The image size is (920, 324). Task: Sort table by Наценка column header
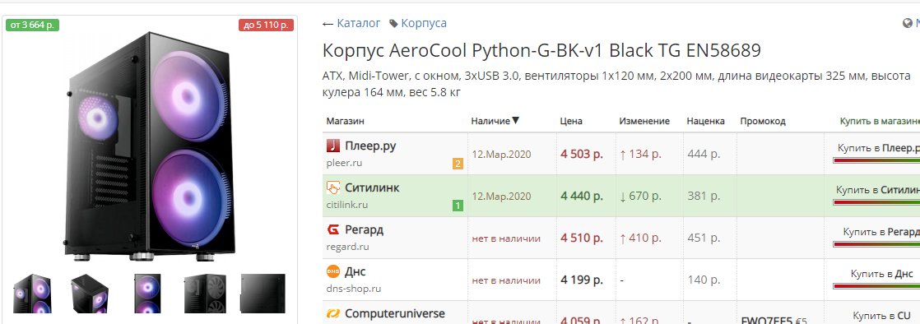coord(706,121)
